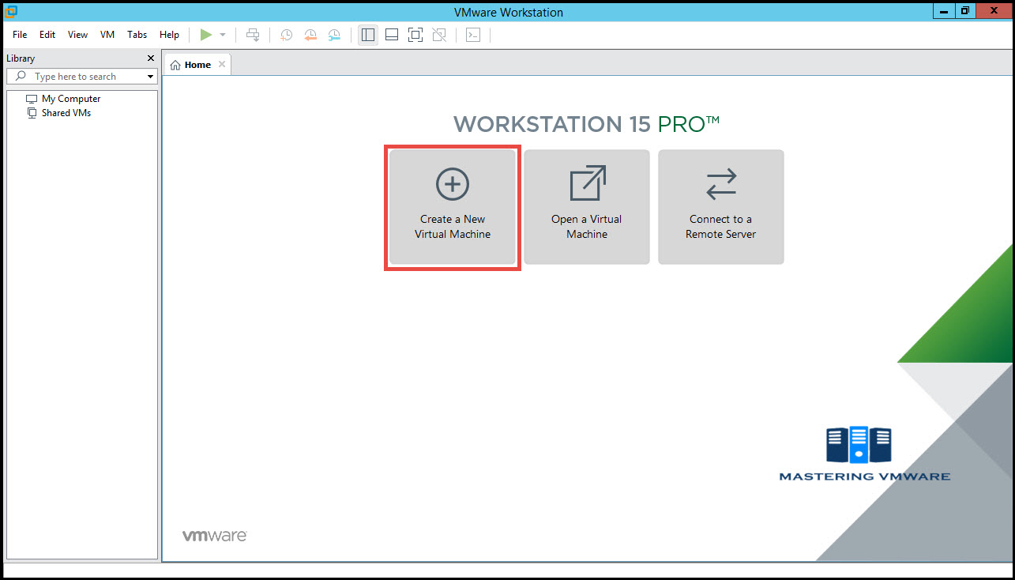Click the search magnifier icon in Library
This screenshot has height=580, width=1015.
[21, 77]
